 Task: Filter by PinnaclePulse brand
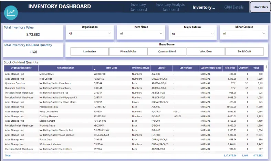pos(128,51)
